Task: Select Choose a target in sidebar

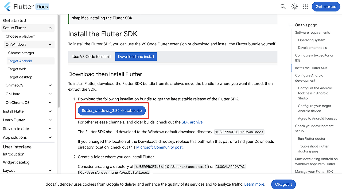Action: [21, 53]
